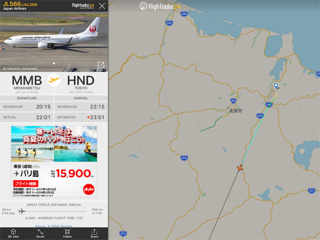Tap the yellow plane route circle icon
This screenshot has height=240, width=320.
(x=54, y=80)
